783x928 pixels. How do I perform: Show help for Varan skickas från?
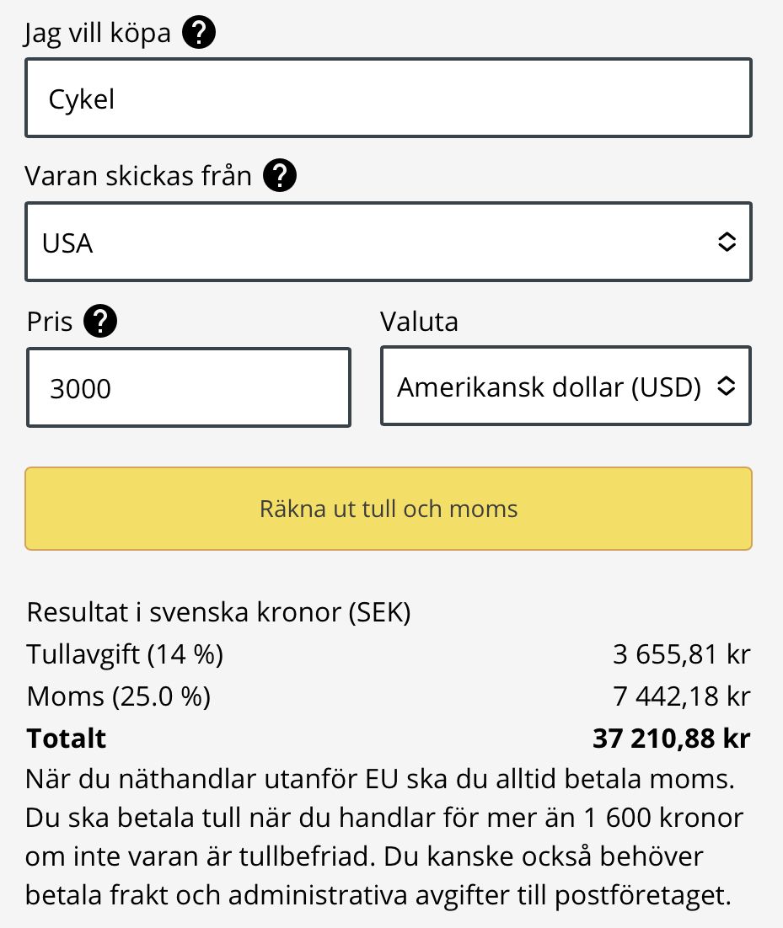(280, 175)
